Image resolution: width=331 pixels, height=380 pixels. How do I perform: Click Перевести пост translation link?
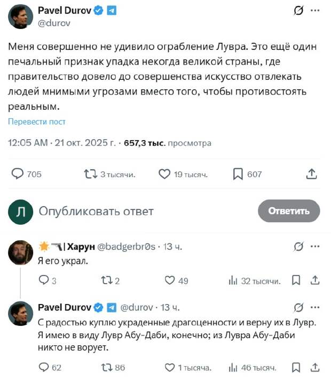(37, 121)
